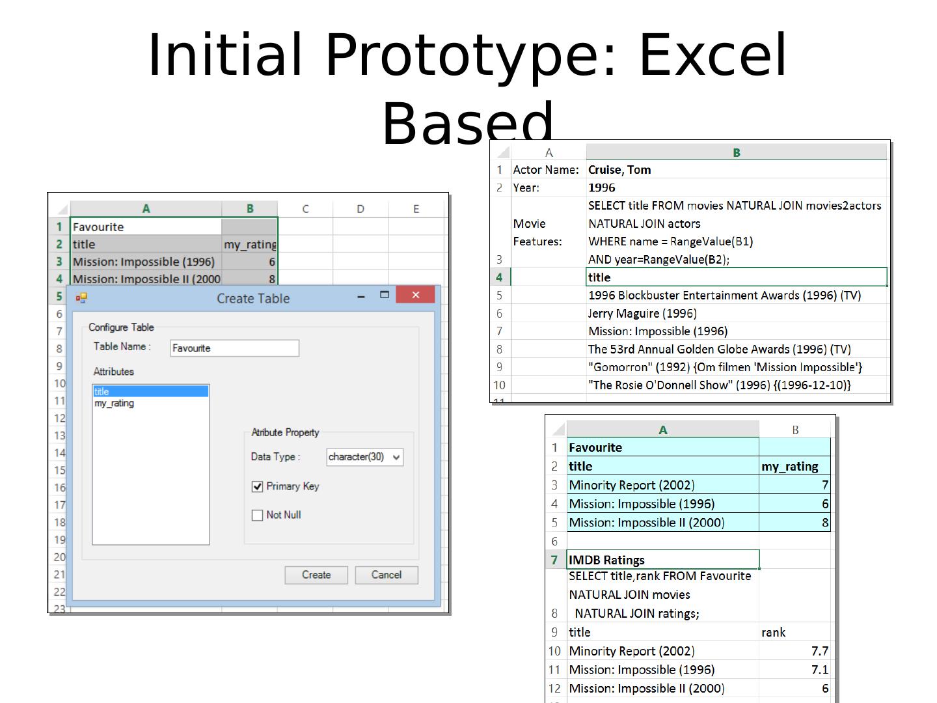The height and width of the screenshot is (703, 937).
Task: Click the 'Actor Name:' cell
Action: tap(548, 170)
